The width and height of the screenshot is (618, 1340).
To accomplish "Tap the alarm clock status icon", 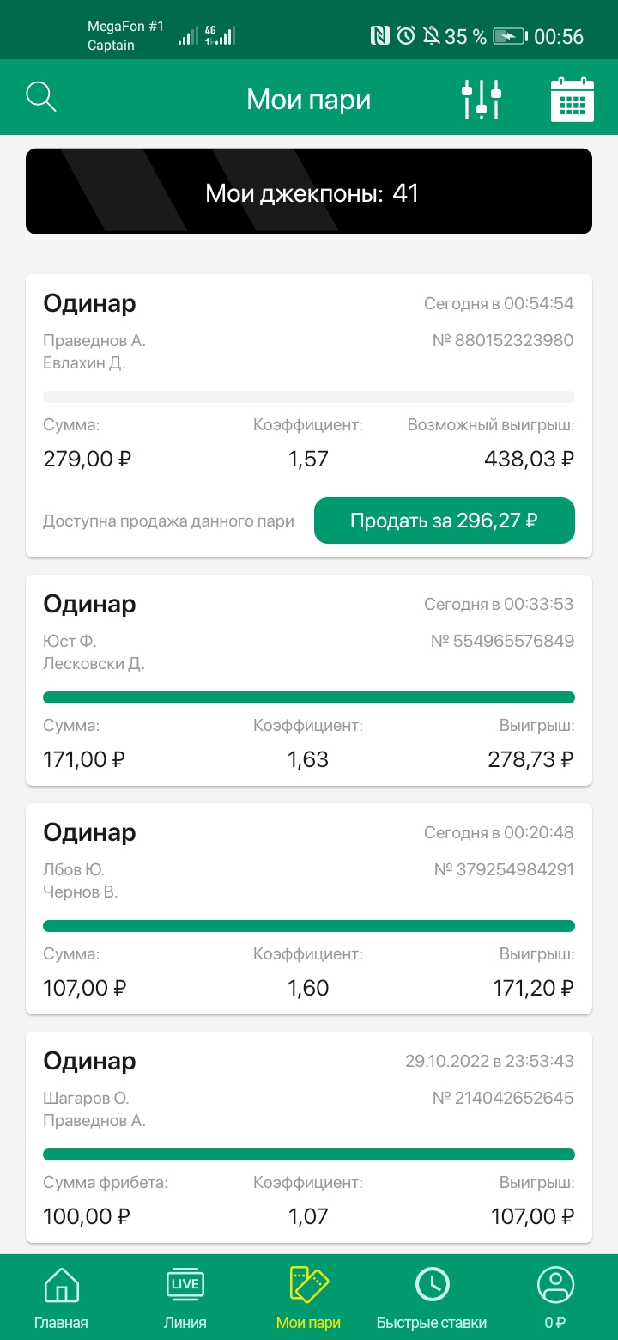I will click(x=406, y=36).
